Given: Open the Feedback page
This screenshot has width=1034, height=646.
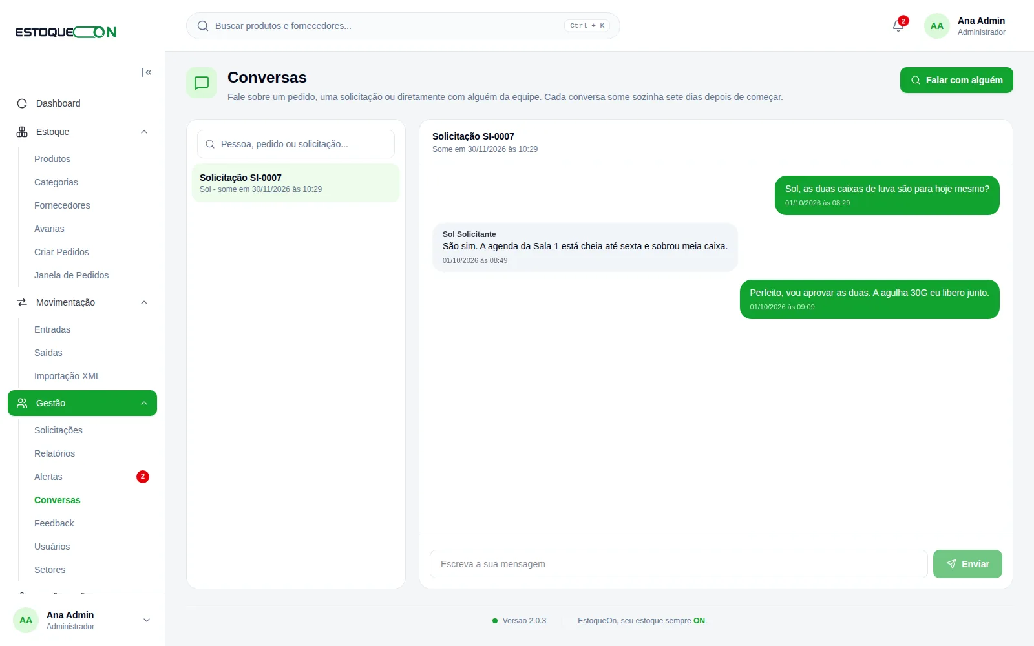Looking at the screenshot, I should point(54,523).
